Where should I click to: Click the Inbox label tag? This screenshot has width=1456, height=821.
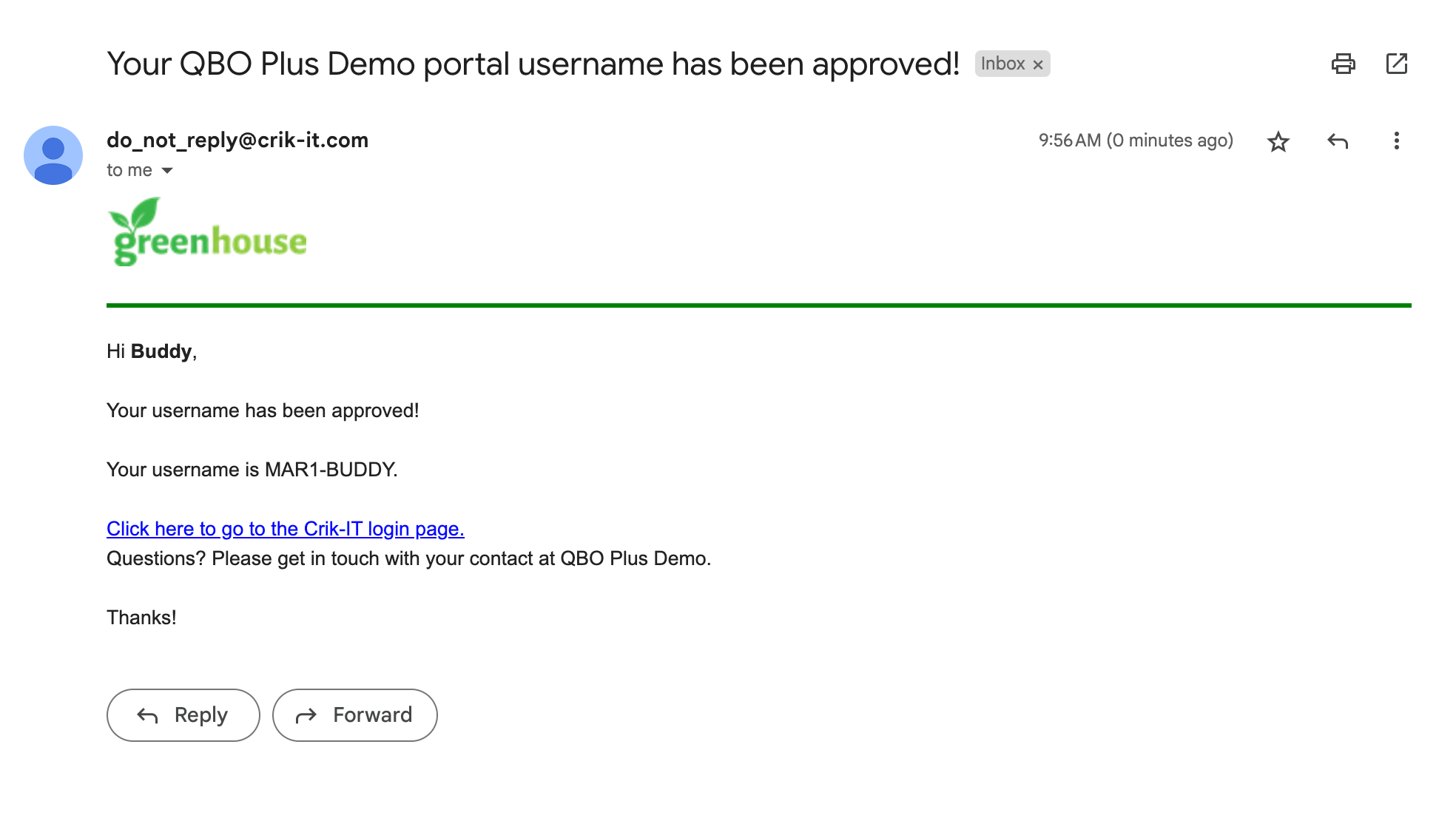point(1002,64)
